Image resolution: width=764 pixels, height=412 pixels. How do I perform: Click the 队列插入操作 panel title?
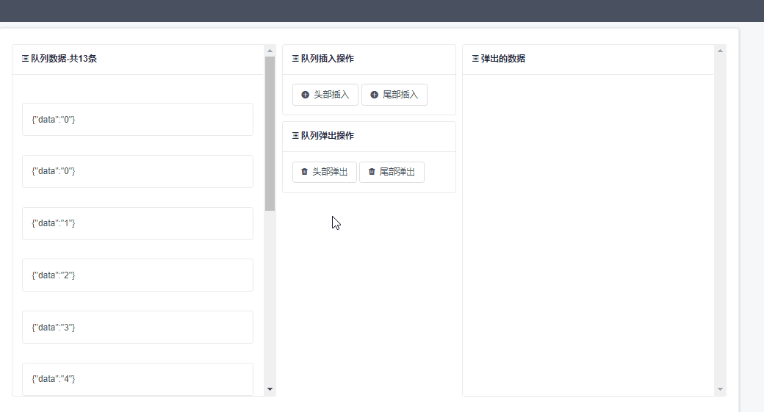328,59
